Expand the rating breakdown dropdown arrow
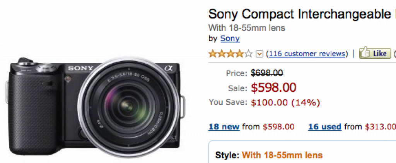 pos(259,54)
